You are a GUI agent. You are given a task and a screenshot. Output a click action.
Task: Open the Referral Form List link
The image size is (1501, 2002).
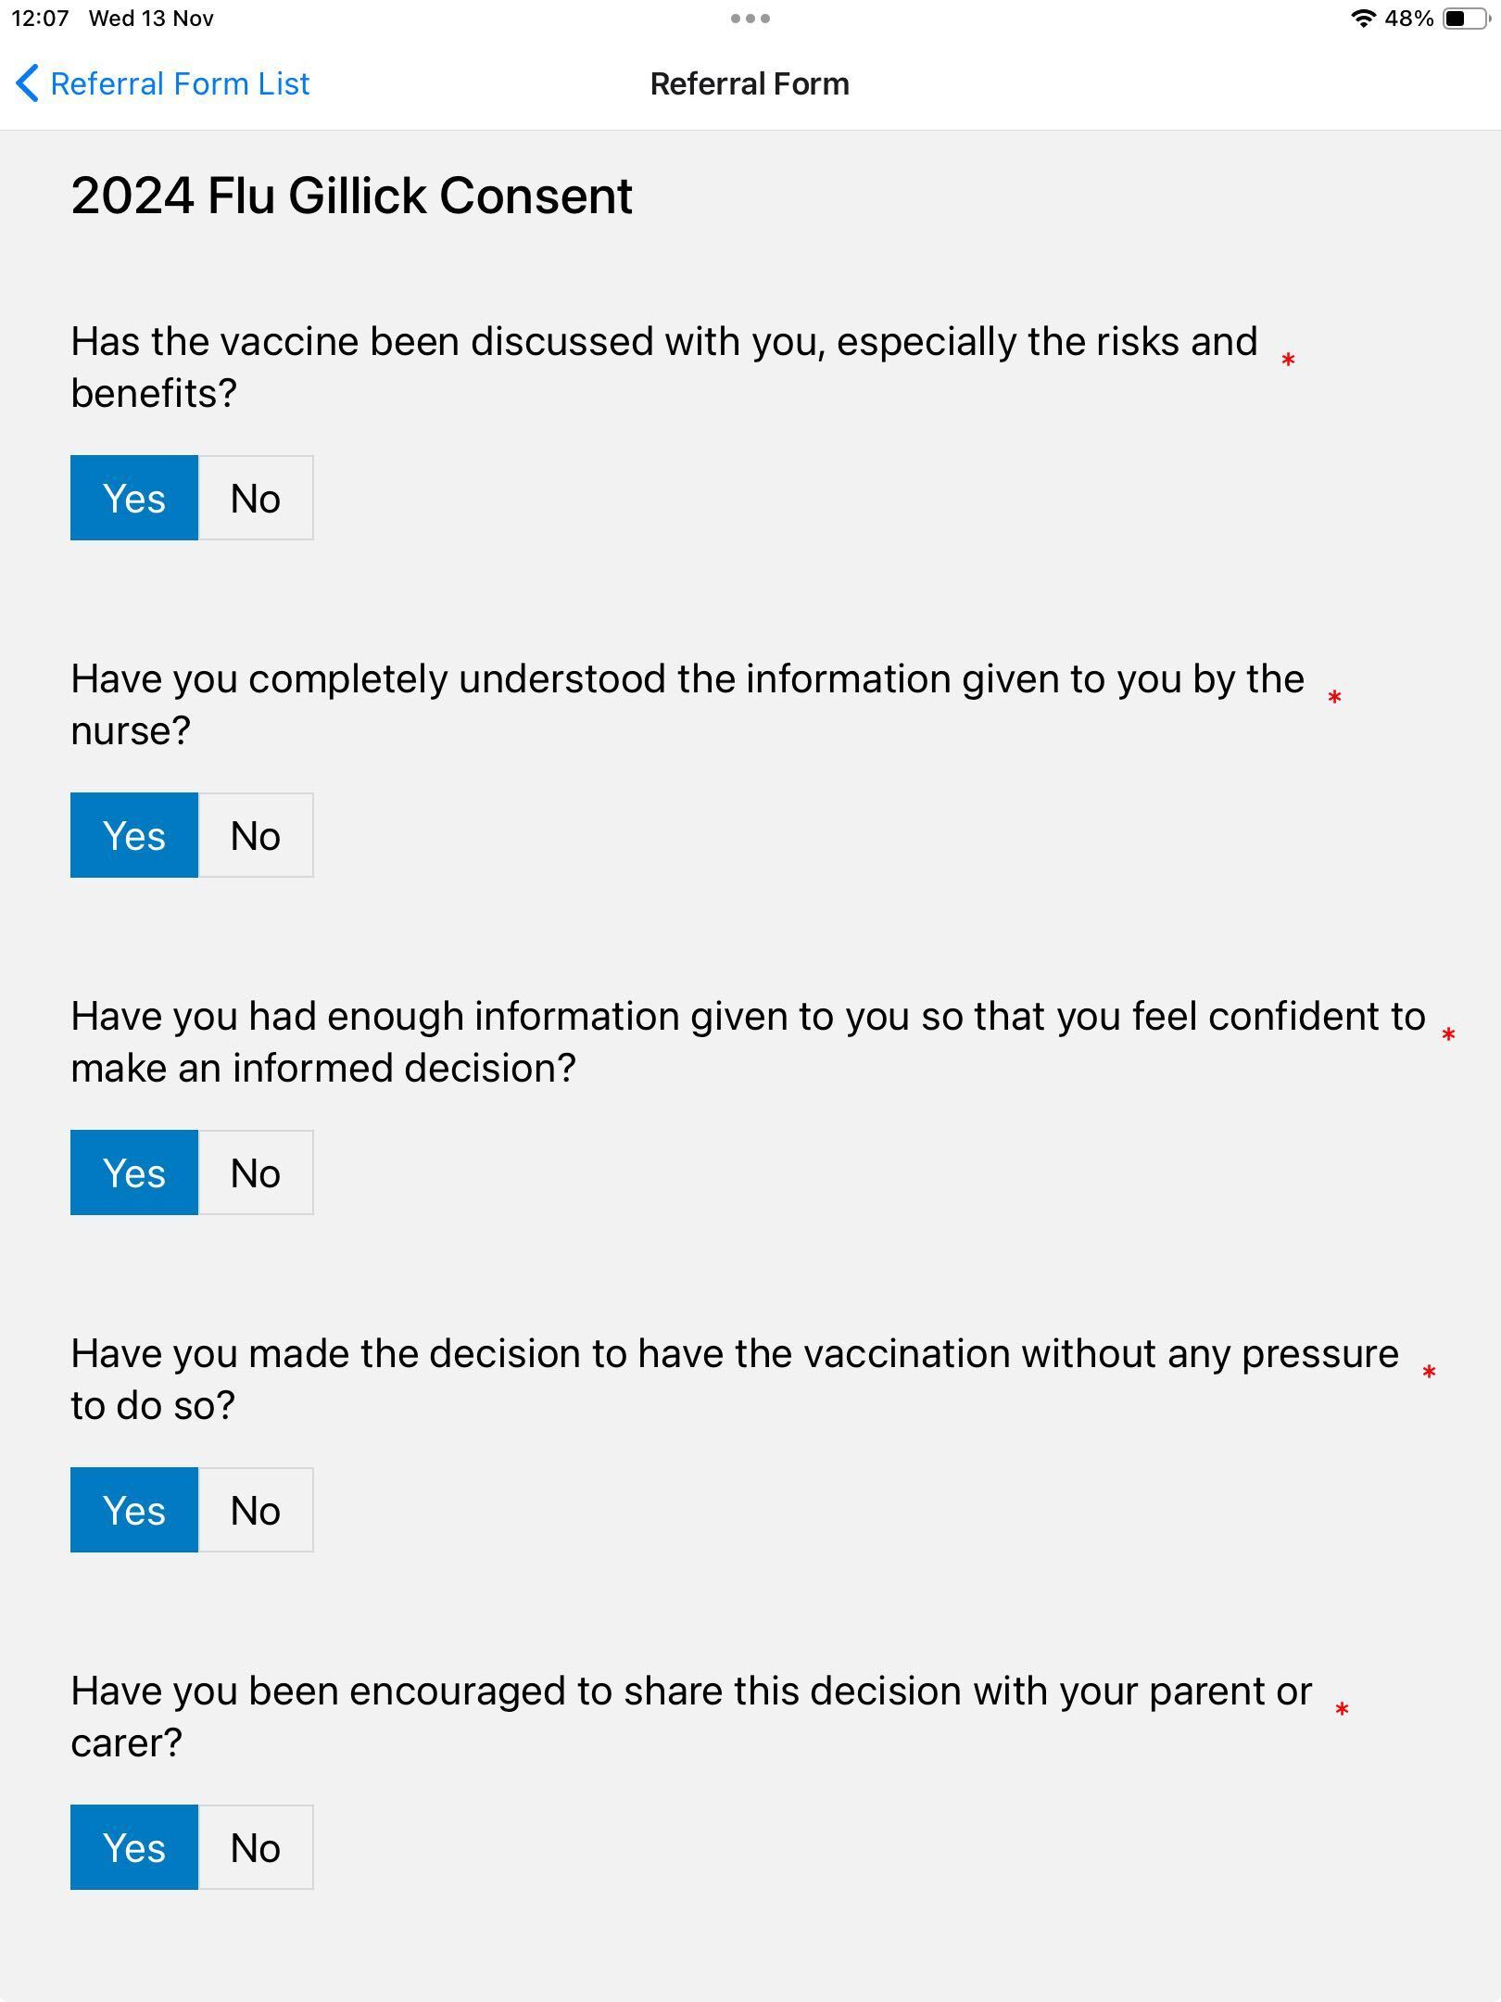click(x=180, y=83)
